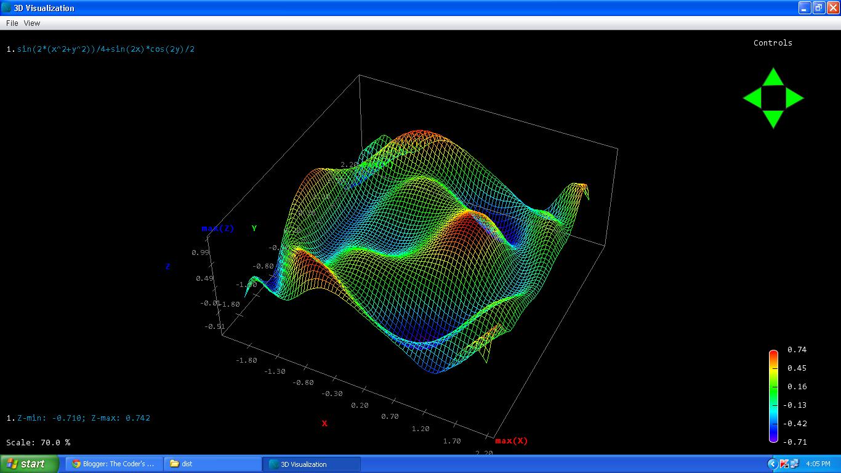Click the Windows Start button

click(x=29, y=464)
